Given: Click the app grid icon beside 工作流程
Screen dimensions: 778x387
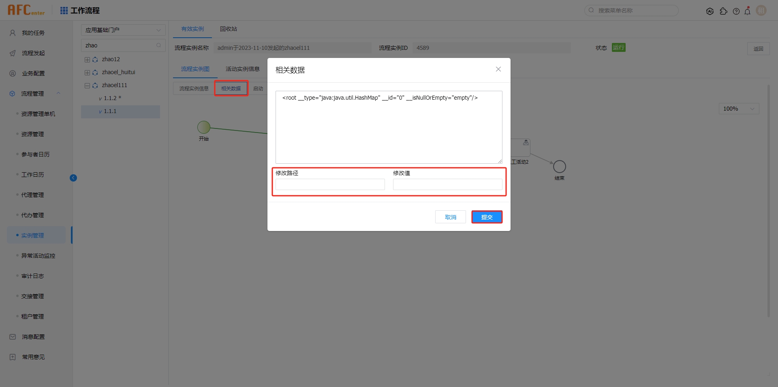Looking at the screenshot, I should (x=64, y=11).
